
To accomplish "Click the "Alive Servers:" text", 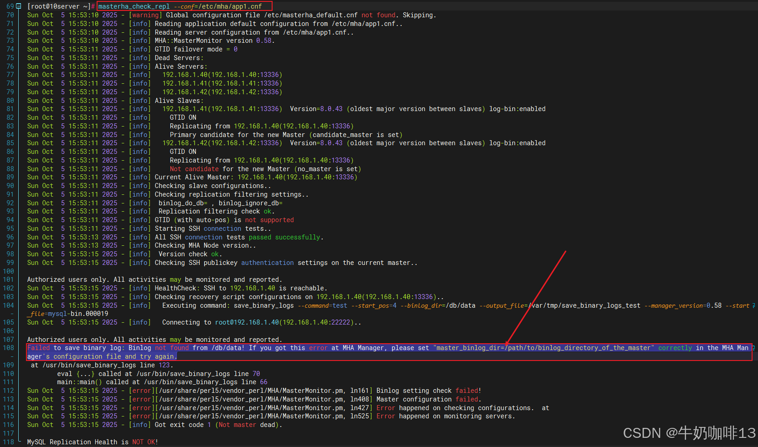I will tap(181, 66).
